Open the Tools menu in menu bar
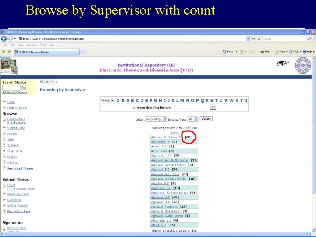Image resolution: width=316 pixels, height=237 pixels. [43, 45]
